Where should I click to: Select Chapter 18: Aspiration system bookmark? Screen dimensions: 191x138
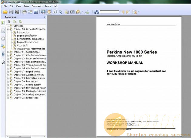point(28,75)
